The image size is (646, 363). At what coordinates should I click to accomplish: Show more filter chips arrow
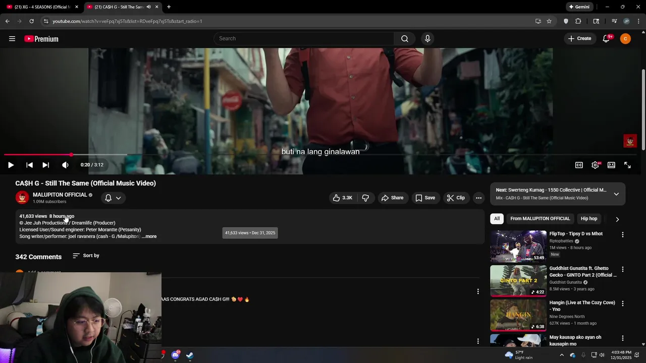pyautogui.click(x=617, y=219)
